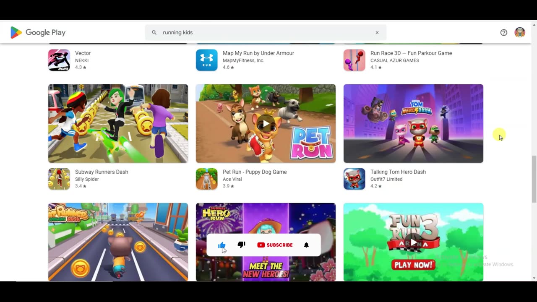
Task: Play the Pet Run preview video
Action: (266, 124)
